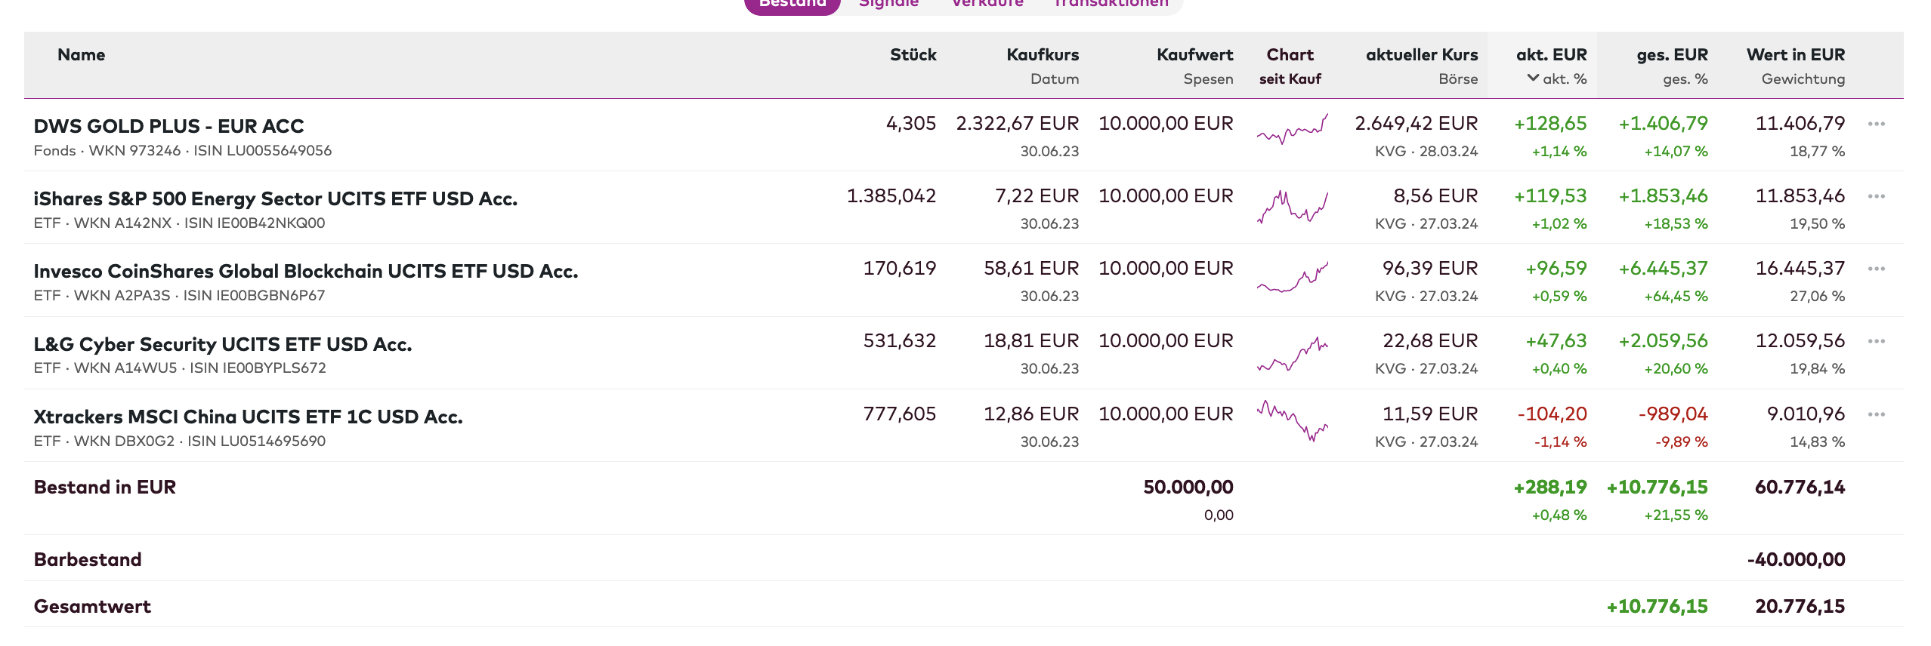Sort table by Wert in EUR column
This screenshot has width=1931, height=646.
pyautogui.click(x=1795, y=55)
